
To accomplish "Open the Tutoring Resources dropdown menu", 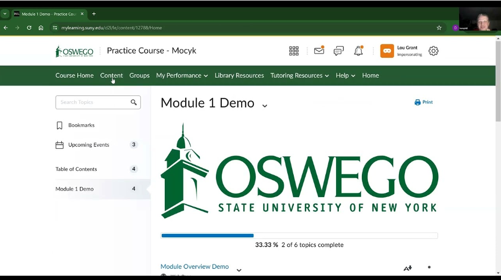I will [x=300, y=75].
